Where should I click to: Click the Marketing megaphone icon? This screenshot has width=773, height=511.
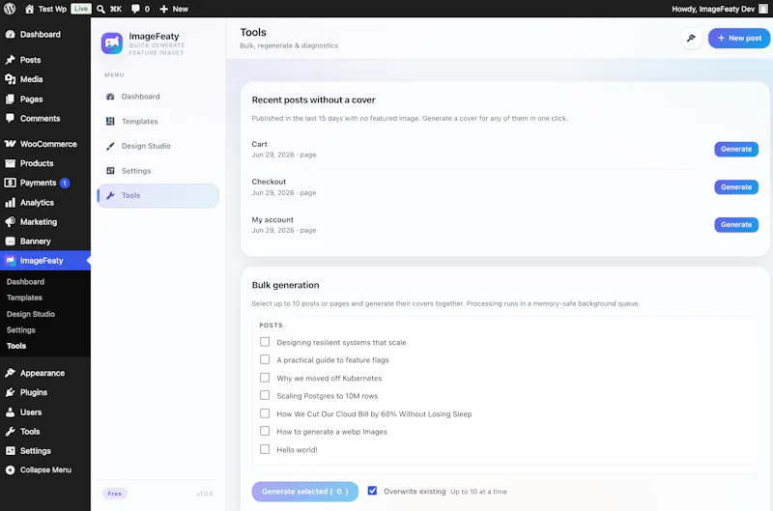pos(11,222)
